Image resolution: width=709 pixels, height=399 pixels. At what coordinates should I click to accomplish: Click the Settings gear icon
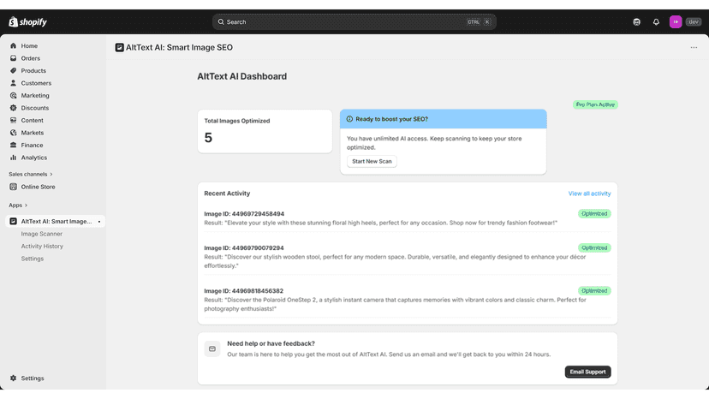[13, 378]
